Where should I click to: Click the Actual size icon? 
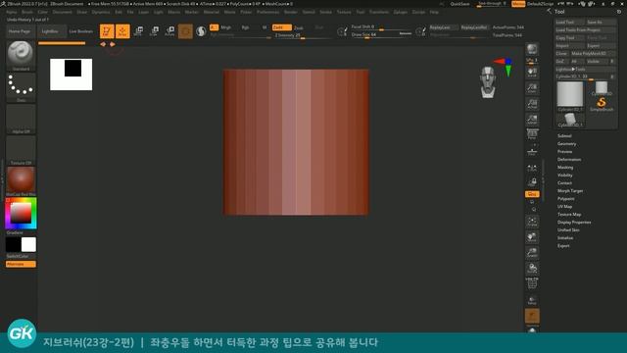(x=532, y=104)
